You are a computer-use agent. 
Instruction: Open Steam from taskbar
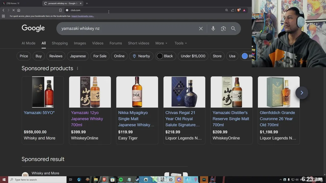[137, 180]
